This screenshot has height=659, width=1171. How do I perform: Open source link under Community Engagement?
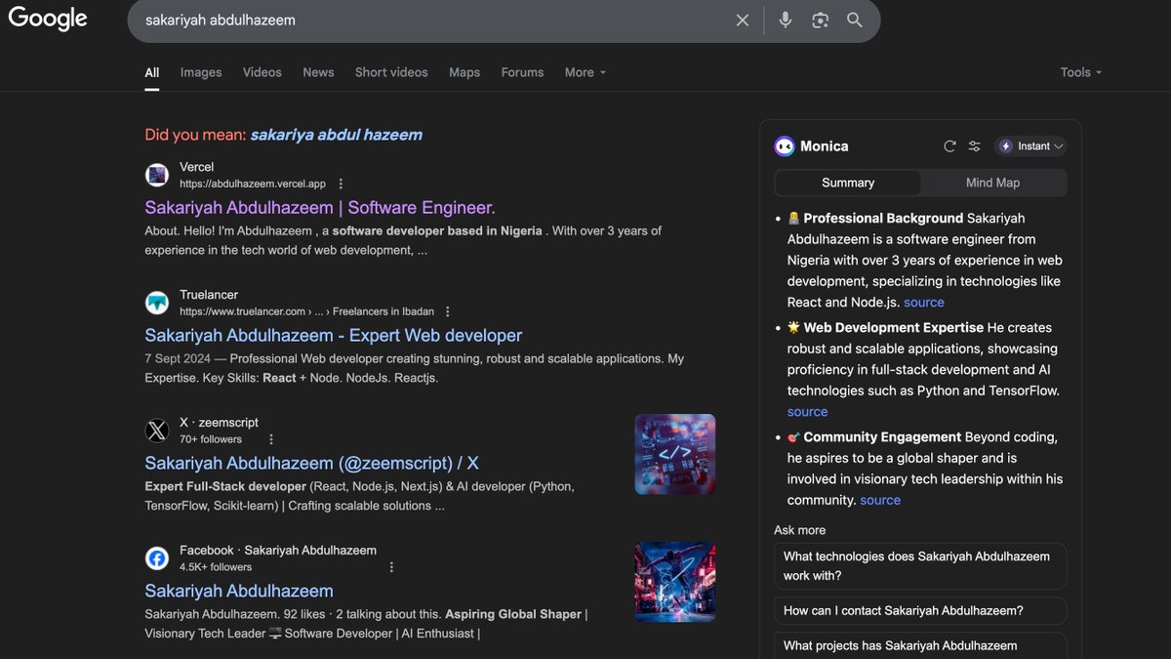click(x=880, y=500)
